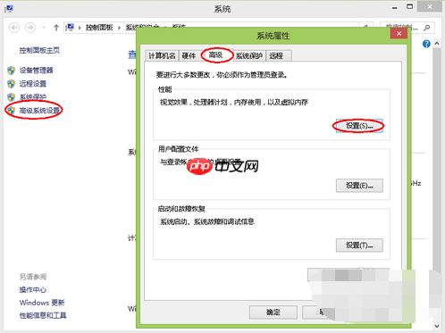Open 设备管理器 in the left sidebar
The image size is (445, 333).
pos(37,71)
